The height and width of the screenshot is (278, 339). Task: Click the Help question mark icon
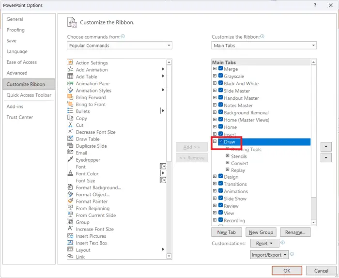click(x=315, y=5)
